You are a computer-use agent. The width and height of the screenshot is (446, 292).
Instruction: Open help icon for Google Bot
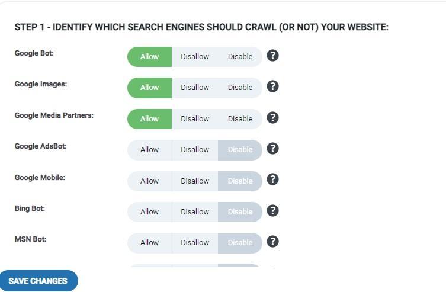click(x=272, y=56)
